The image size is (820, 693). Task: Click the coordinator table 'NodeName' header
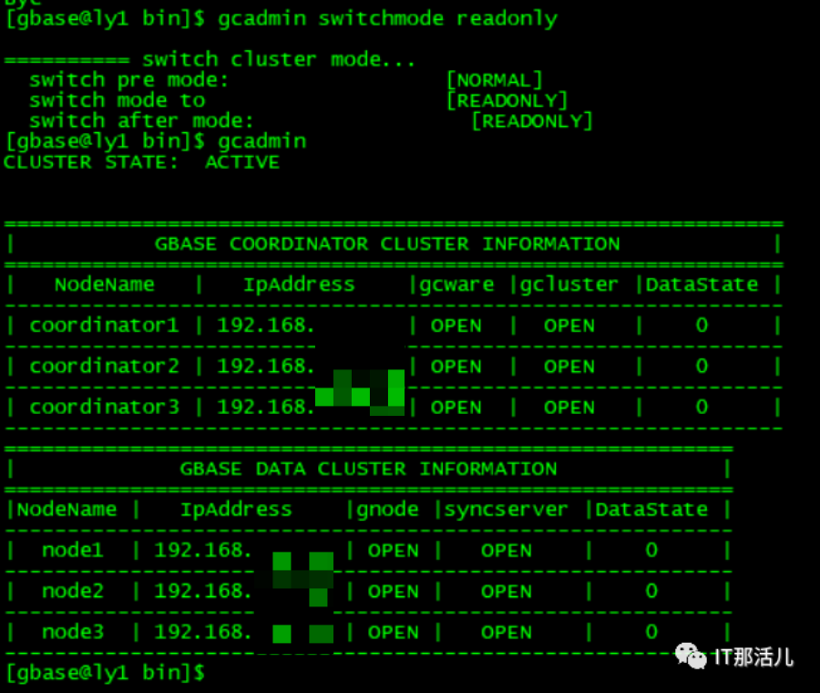click(105, 284)
